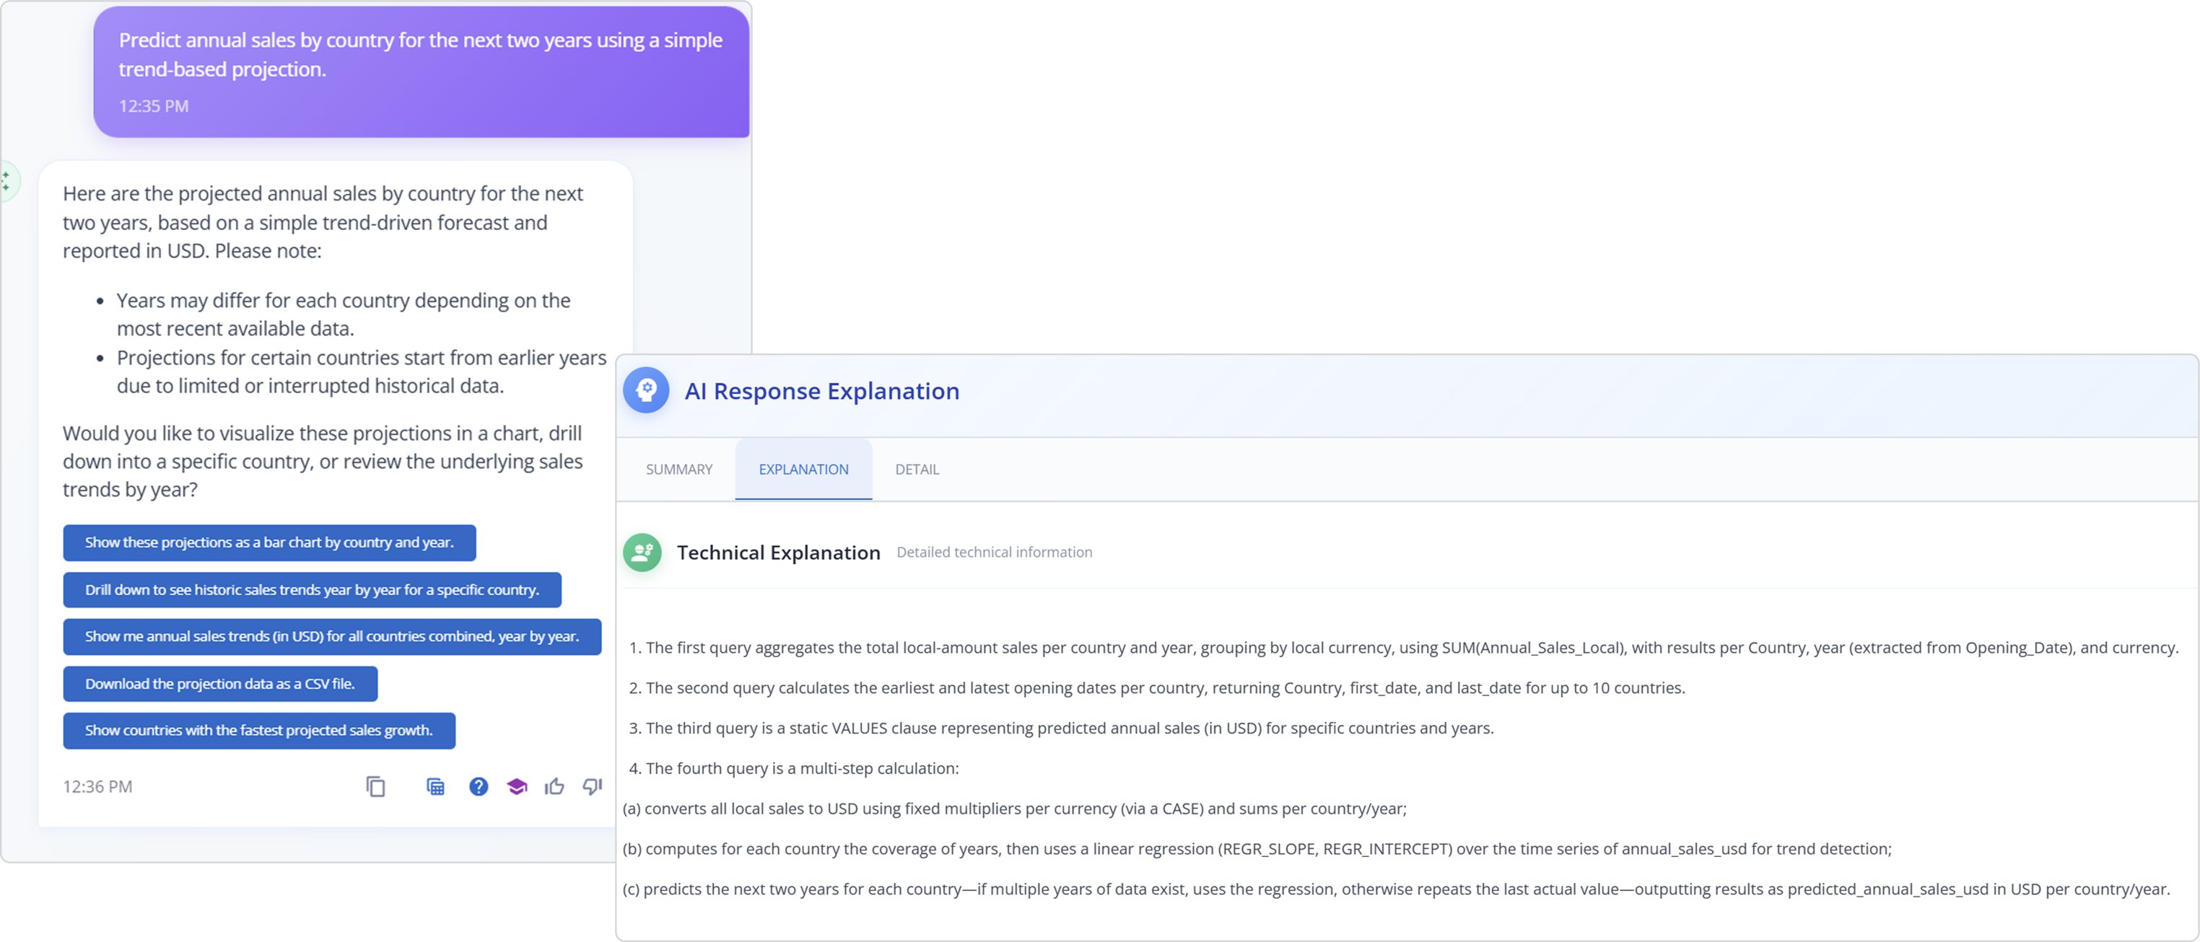Download the projection data as CSV
2200x942 pixels.
[219, 685]
